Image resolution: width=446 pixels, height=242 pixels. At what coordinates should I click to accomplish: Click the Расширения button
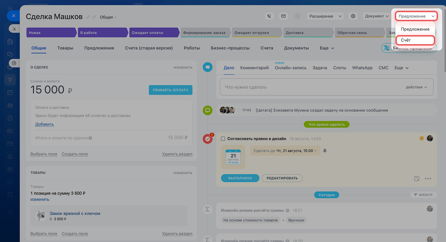click(x=321, y=16)
